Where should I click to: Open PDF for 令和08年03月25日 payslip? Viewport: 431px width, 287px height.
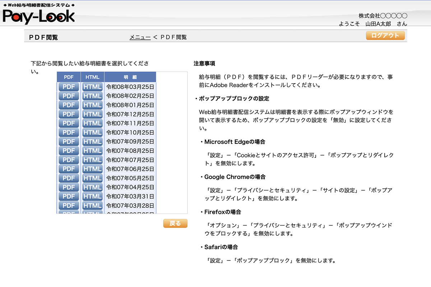click(x=69, y=87)
